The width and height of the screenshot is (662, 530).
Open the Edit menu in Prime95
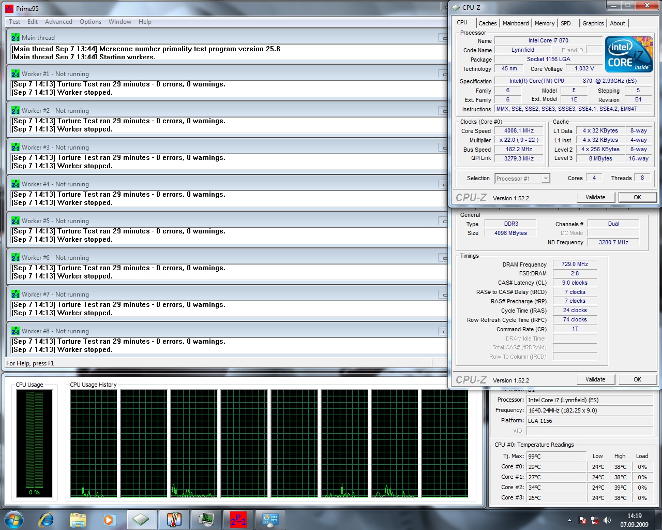[x=33, y=22]
